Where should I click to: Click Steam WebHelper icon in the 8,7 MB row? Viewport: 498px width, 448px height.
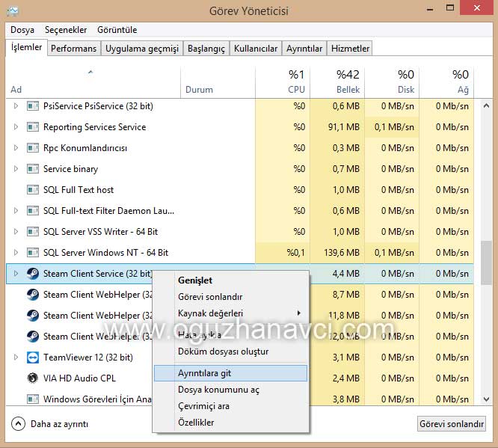coord(33,295)
